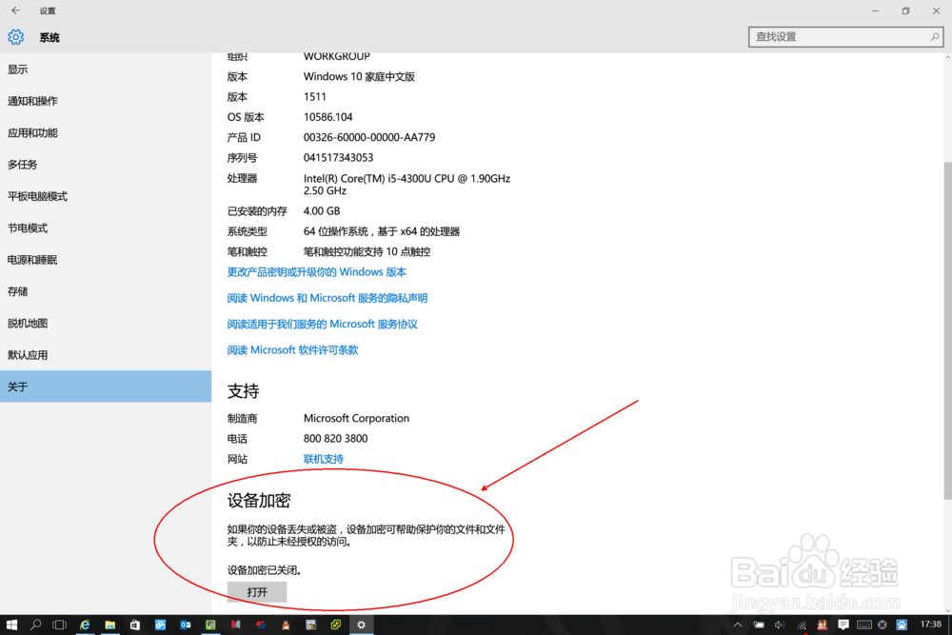952x635 pixels.
Task: Open the 联机支持 website link
Action: point(324,459)
